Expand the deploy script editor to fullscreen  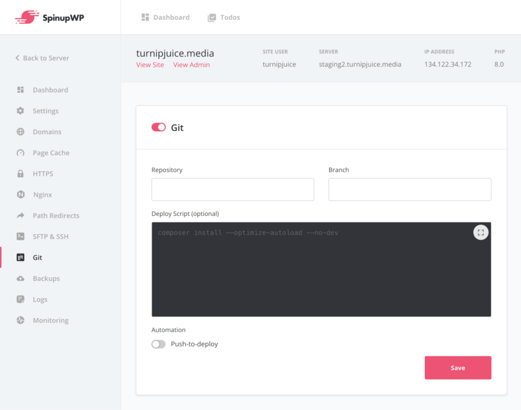coord(480,232)
